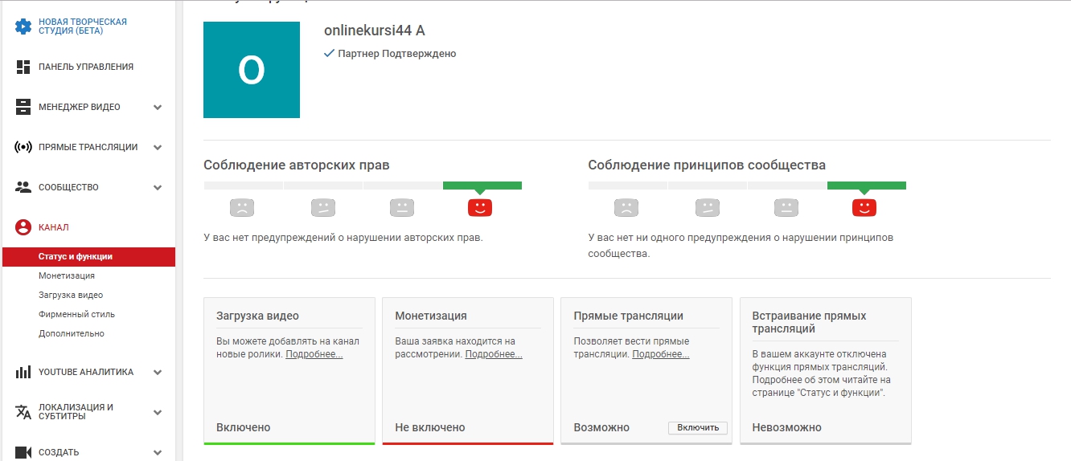The height and width of the screenshot is (461, 1071).
Task: Click the third gray face under community guidelines
Action: coord(786,208)
